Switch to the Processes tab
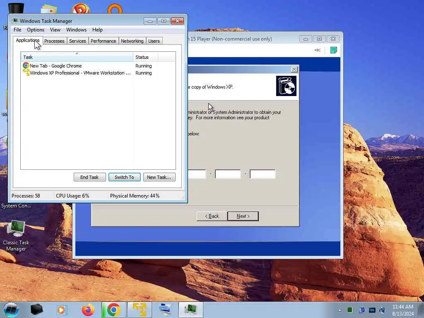This screenshot has width=424, height=318. 54,41
